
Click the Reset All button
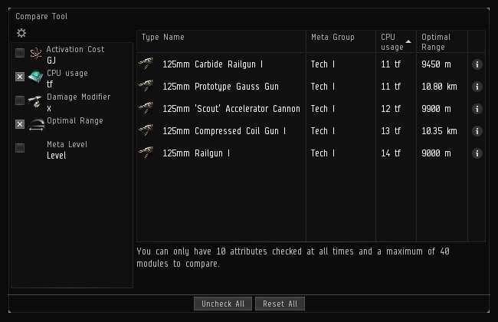click(280, 304)
